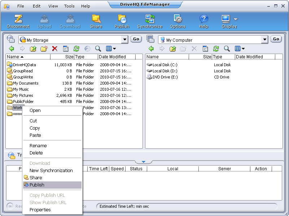This screenshot has width=289, height=216.
Task: Click the New Folder icon in My Storage pane
Action: click(44, 49)
